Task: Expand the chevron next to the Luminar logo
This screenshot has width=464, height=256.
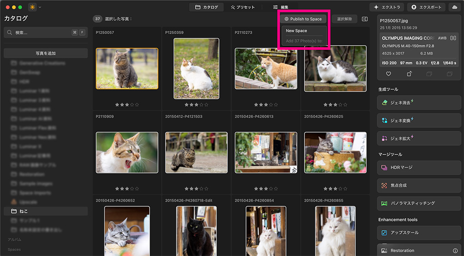Action: (40, 7)
